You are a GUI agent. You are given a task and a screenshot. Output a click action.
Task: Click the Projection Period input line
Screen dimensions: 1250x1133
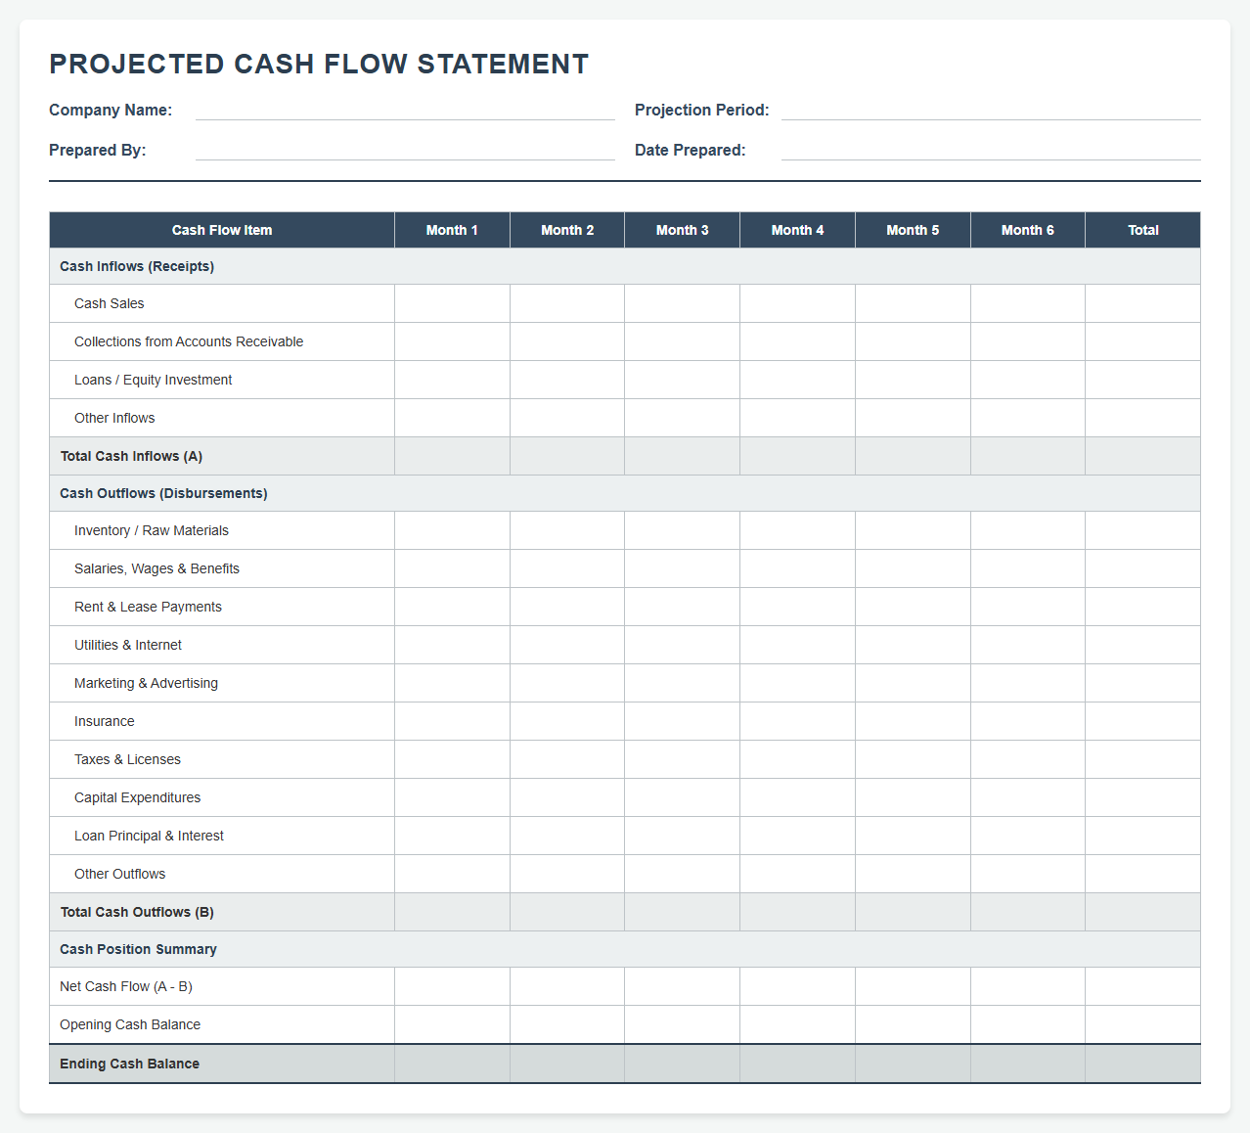coord(991,110)
